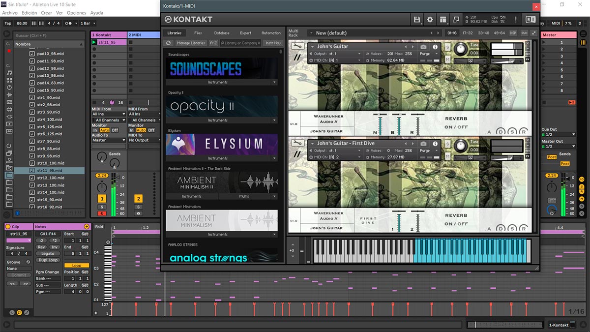The image size is (590, 332).
Task: Toggle the track 1 Kontakt activator button
Action: [102, 199]
